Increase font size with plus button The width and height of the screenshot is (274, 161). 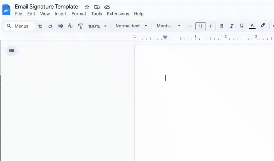coord(210,26)
